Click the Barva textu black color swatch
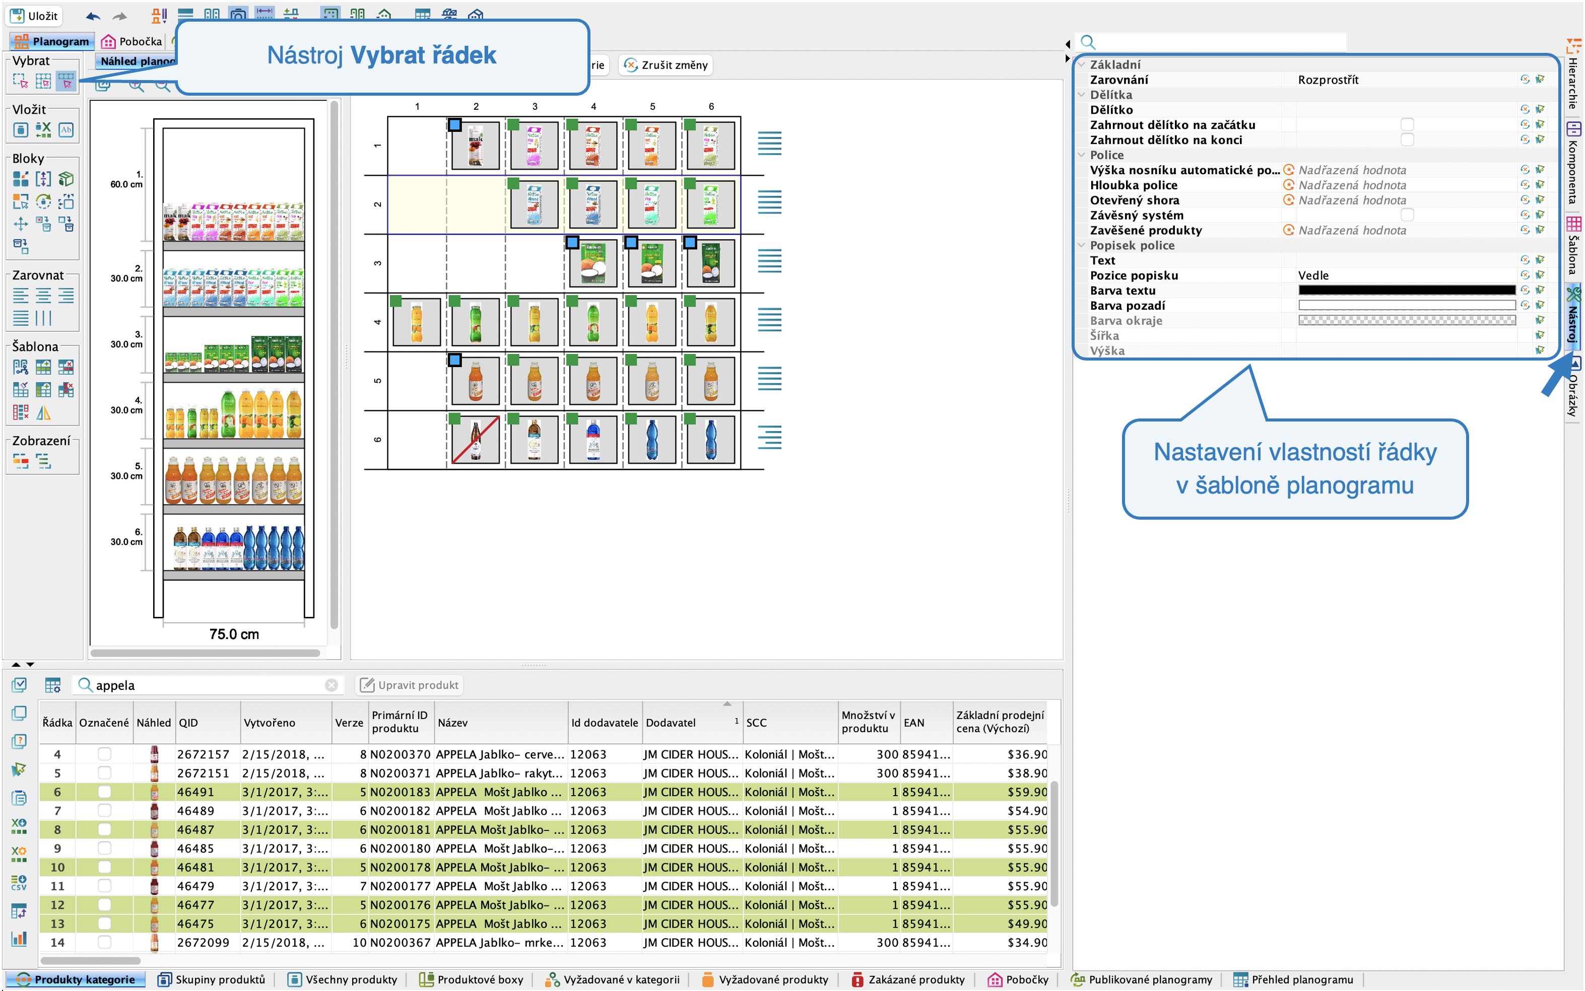Image resolution: width=1585 pixels, height=991 pixels. (x=1407, y=291)
